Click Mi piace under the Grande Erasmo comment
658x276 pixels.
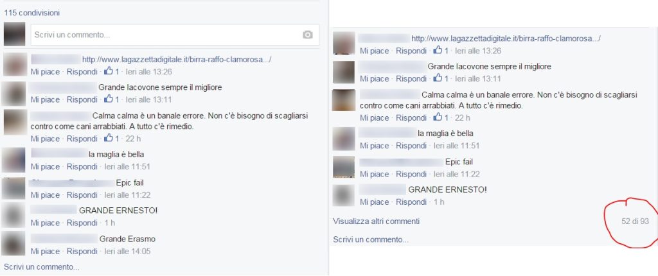click(x=45, y=251)
